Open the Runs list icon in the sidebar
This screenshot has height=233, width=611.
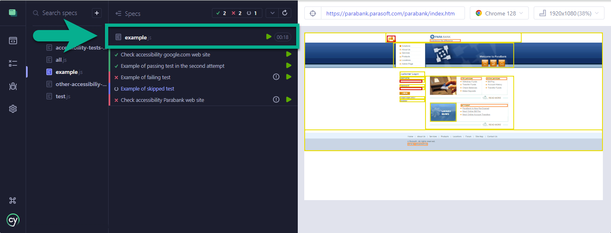(x=13, y=63)
